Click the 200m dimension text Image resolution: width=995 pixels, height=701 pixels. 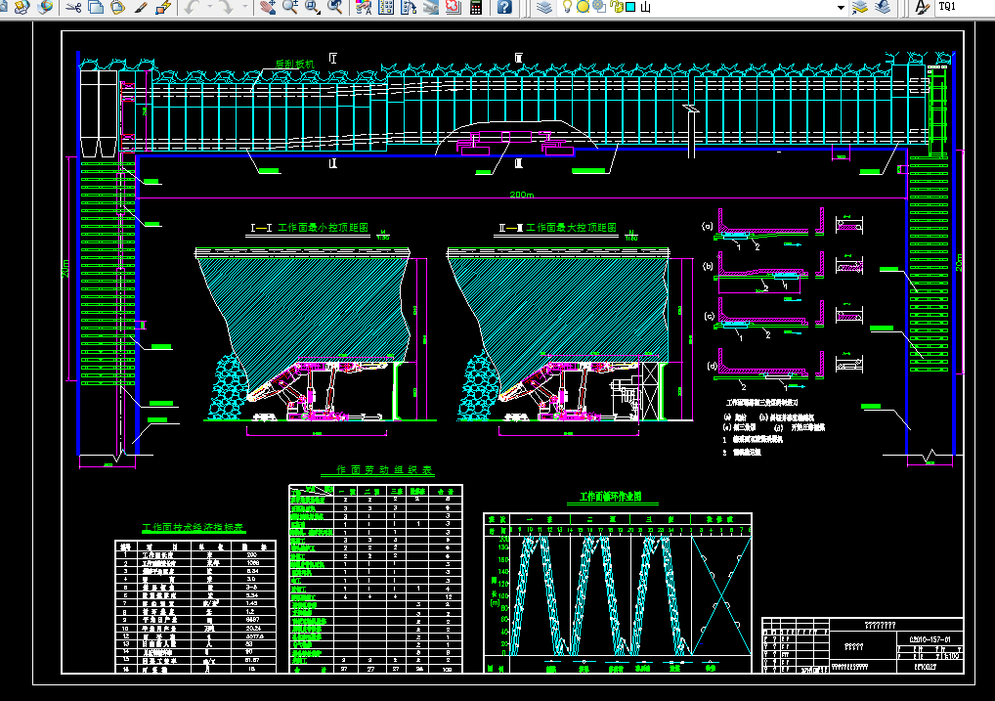pos(522,195)
